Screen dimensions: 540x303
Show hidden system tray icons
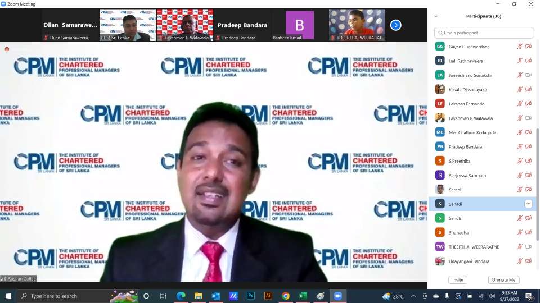click(x=413, y=296)
